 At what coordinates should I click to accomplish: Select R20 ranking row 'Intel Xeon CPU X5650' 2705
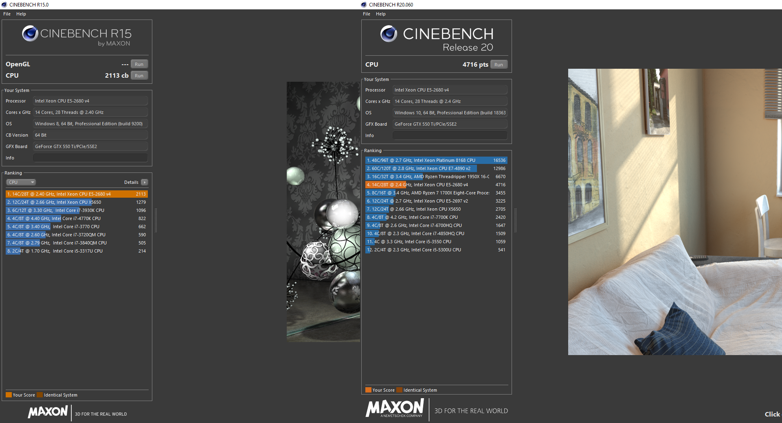[436, 209]
